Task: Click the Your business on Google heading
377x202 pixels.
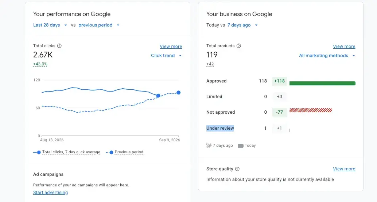Action: (239, 14)
